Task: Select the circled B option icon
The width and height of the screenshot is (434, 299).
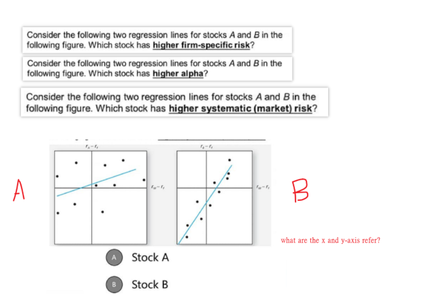Action: coord(113,285)
